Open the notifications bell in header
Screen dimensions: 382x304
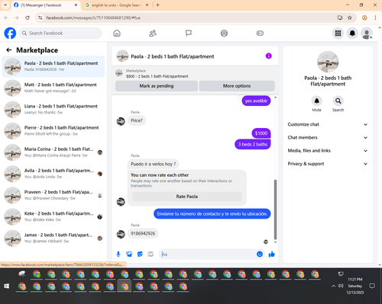tap(352, 33)
